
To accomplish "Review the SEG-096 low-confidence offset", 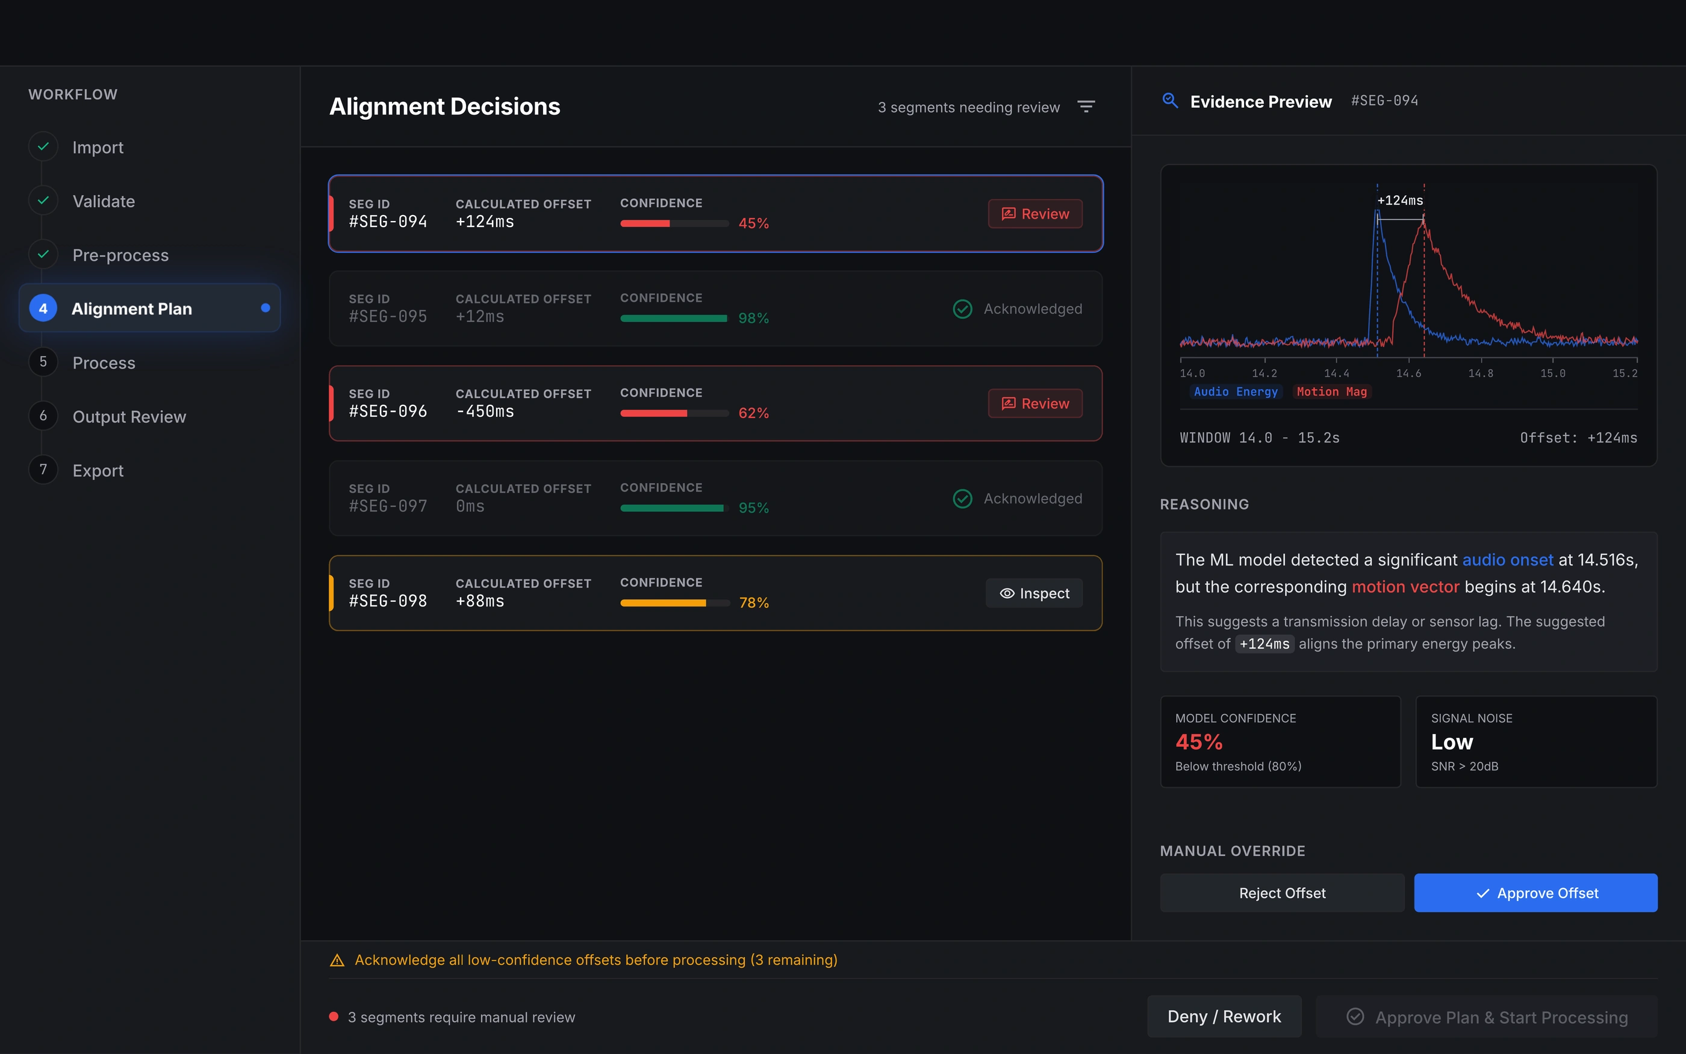I will pyautogui.click(x=1035, y=404).
